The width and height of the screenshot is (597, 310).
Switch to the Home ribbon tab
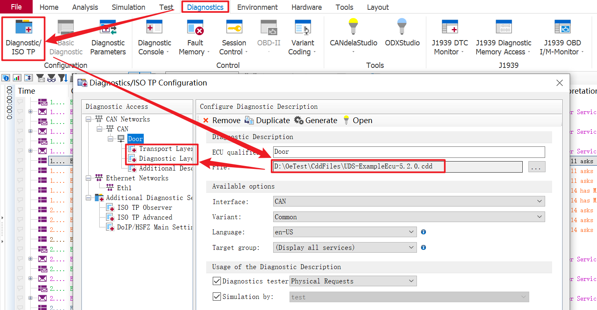point(49,7)
